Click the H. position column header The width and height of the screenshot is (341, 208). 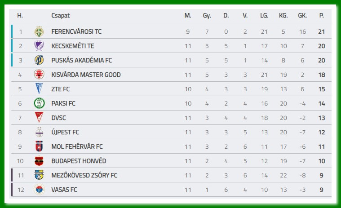(20, 15)
